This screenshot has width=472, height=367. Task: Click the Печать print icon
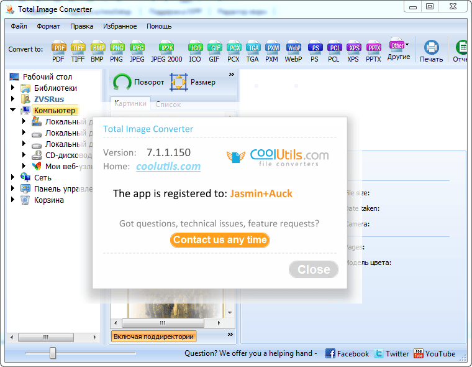[x=432, y=50]
